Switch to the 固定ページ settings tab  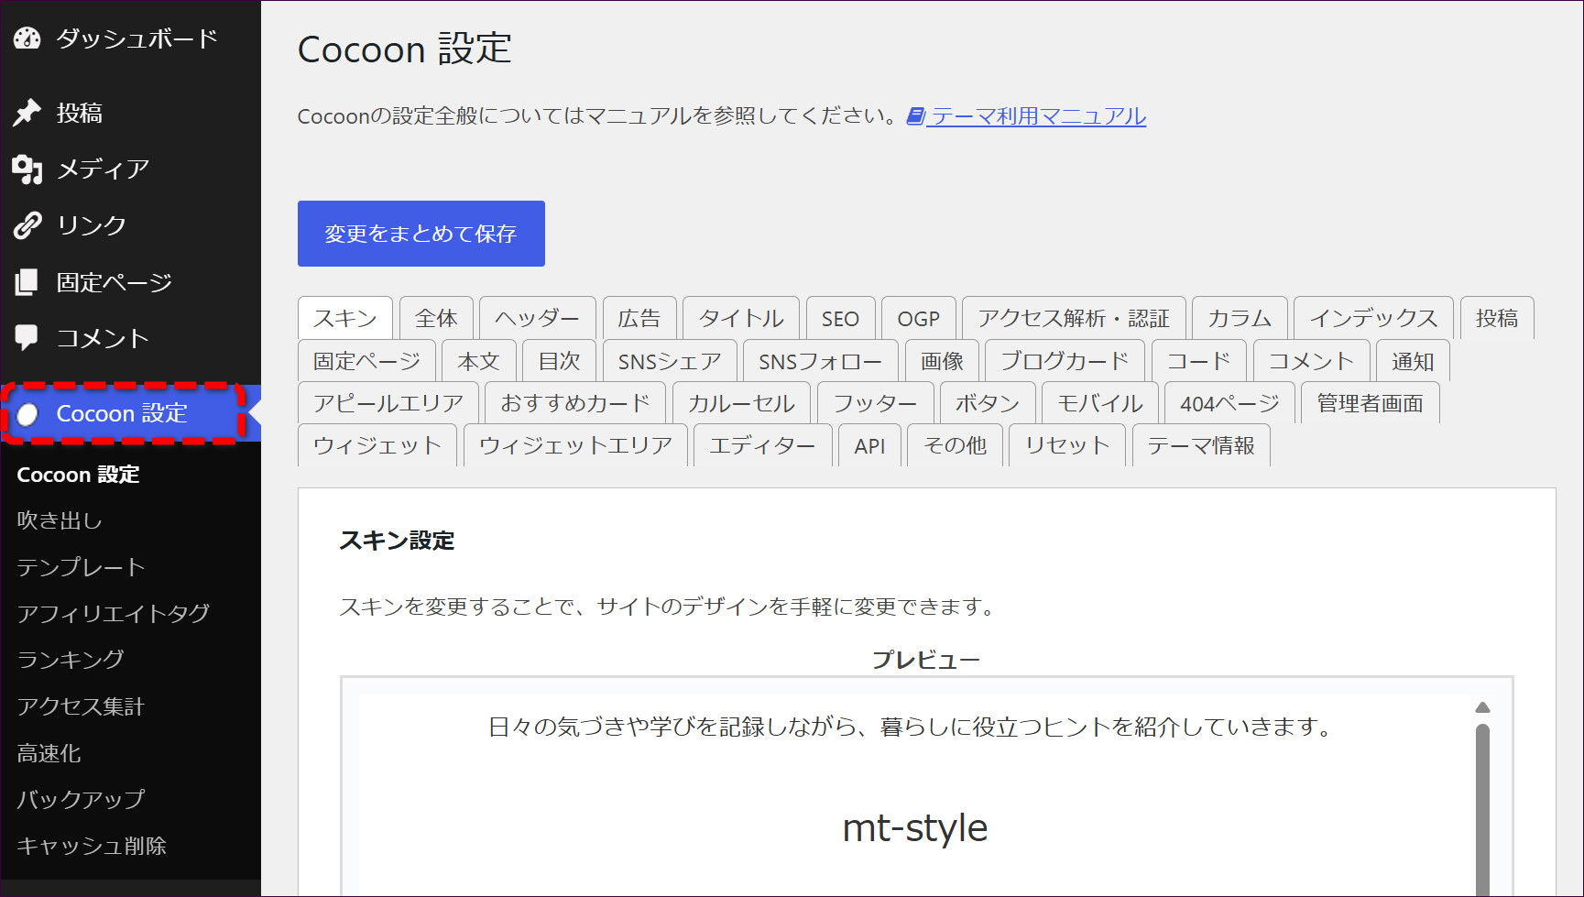pos(367,361)
